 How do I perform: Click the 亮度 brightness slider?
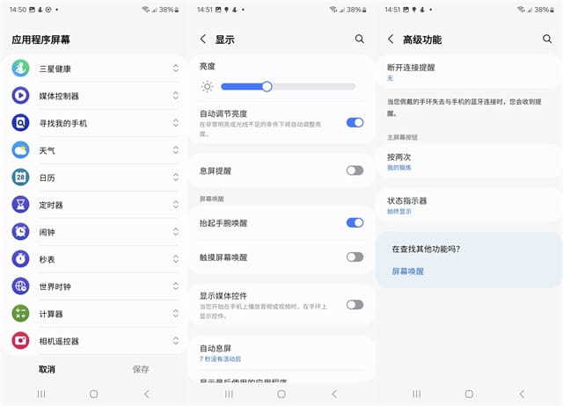288,86
